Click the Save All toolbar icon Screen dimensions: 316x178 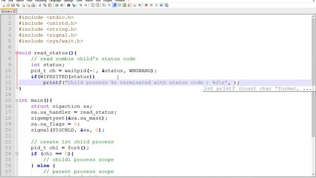point(18,5)
